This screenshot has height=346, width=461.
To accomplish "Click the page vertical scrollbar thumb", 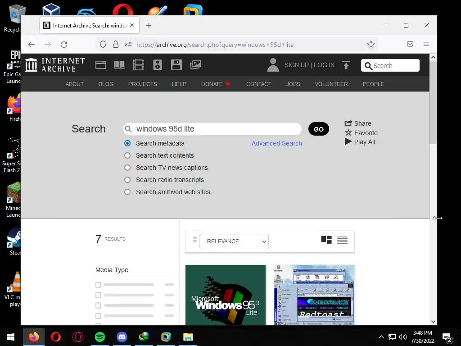I will pos(433,103).
